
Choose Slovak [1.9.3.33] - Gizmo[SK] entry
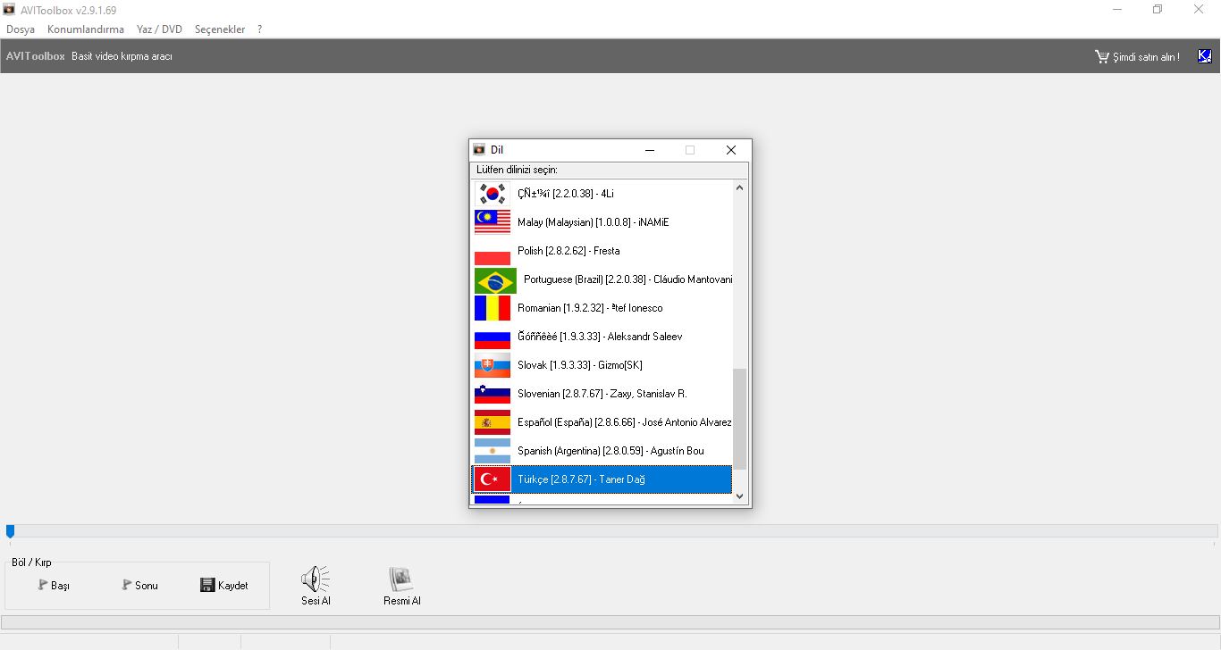pos(602,365)
